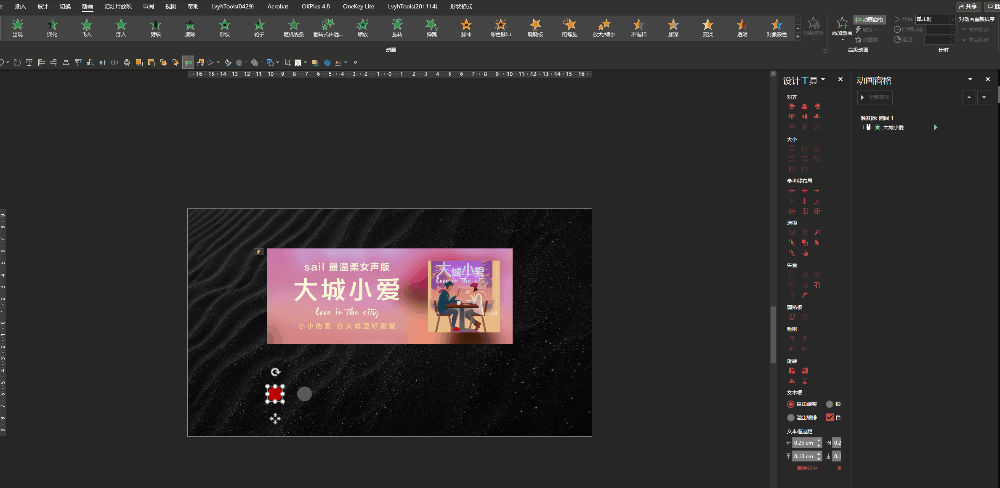This screenshot has width=1000, height=488.
Task: Open the 形状格式 ribbon tab
Action: pos(461,6)
